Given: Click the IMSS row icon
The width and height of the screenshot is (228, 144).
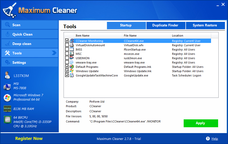Looking at the screenshot, I should click(72, 49).
